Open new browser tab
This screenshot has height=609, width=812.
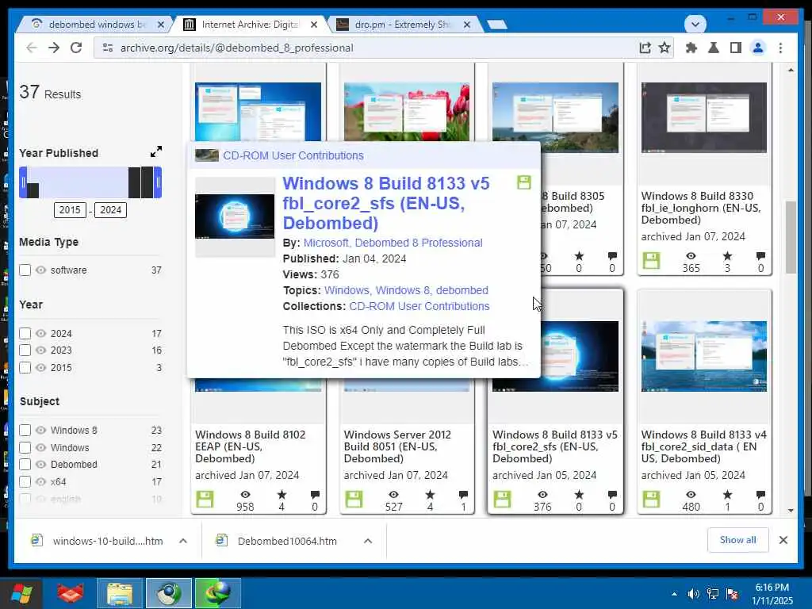pyautogui.click(x=497, y=25)
